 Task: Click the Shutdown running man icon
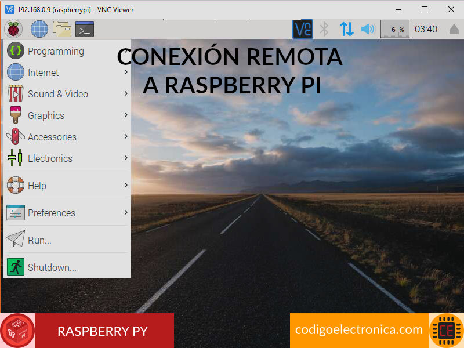coord(16,267)
